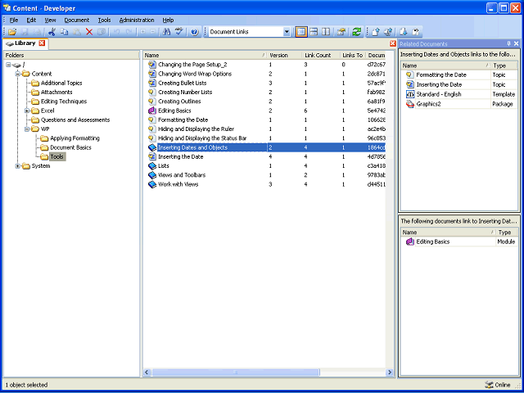Select the Applying Formatting folder
524x393 pixels.
coord(75,138)
